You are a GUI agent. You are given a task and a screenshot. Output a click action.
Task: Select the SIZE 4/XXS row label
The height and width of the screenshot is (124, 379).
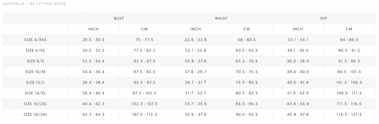click(35, 40)
